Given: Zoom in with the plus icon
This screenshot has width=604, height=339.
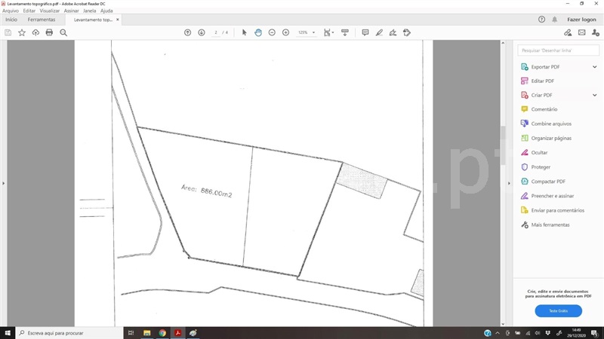Looking at the screenshot, I should (286, 32).
